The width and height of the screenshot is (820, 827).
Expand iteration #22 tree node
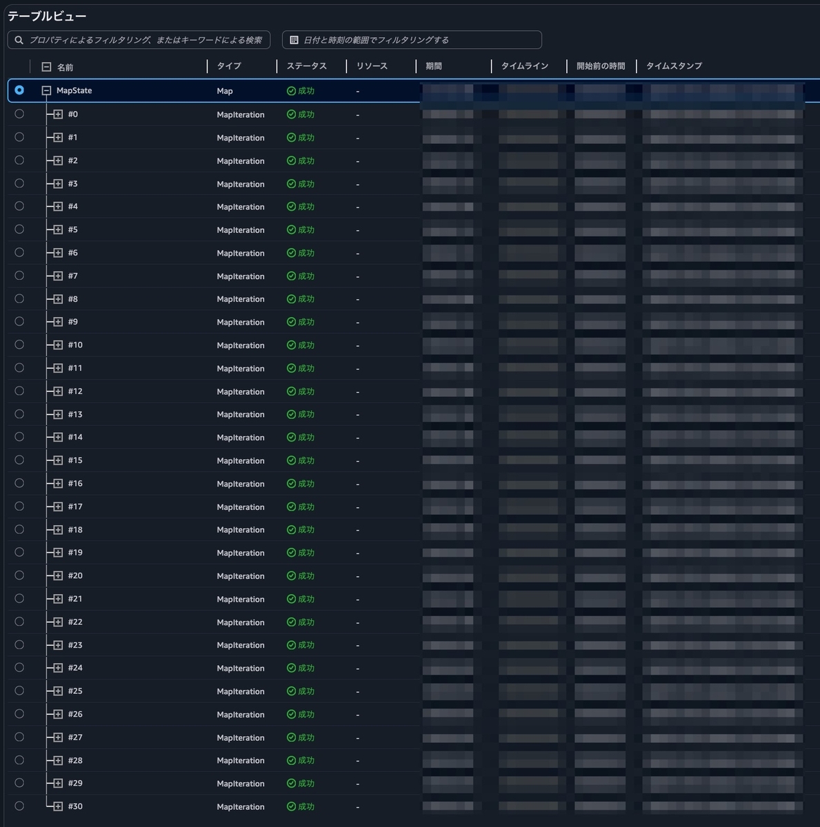[x=58, y=622]
